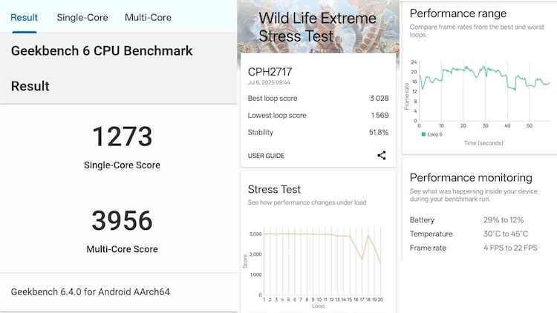Click the Stability 51.8% row
The height and width of the screenshot is (313, 557).
(x=318, y=132)
